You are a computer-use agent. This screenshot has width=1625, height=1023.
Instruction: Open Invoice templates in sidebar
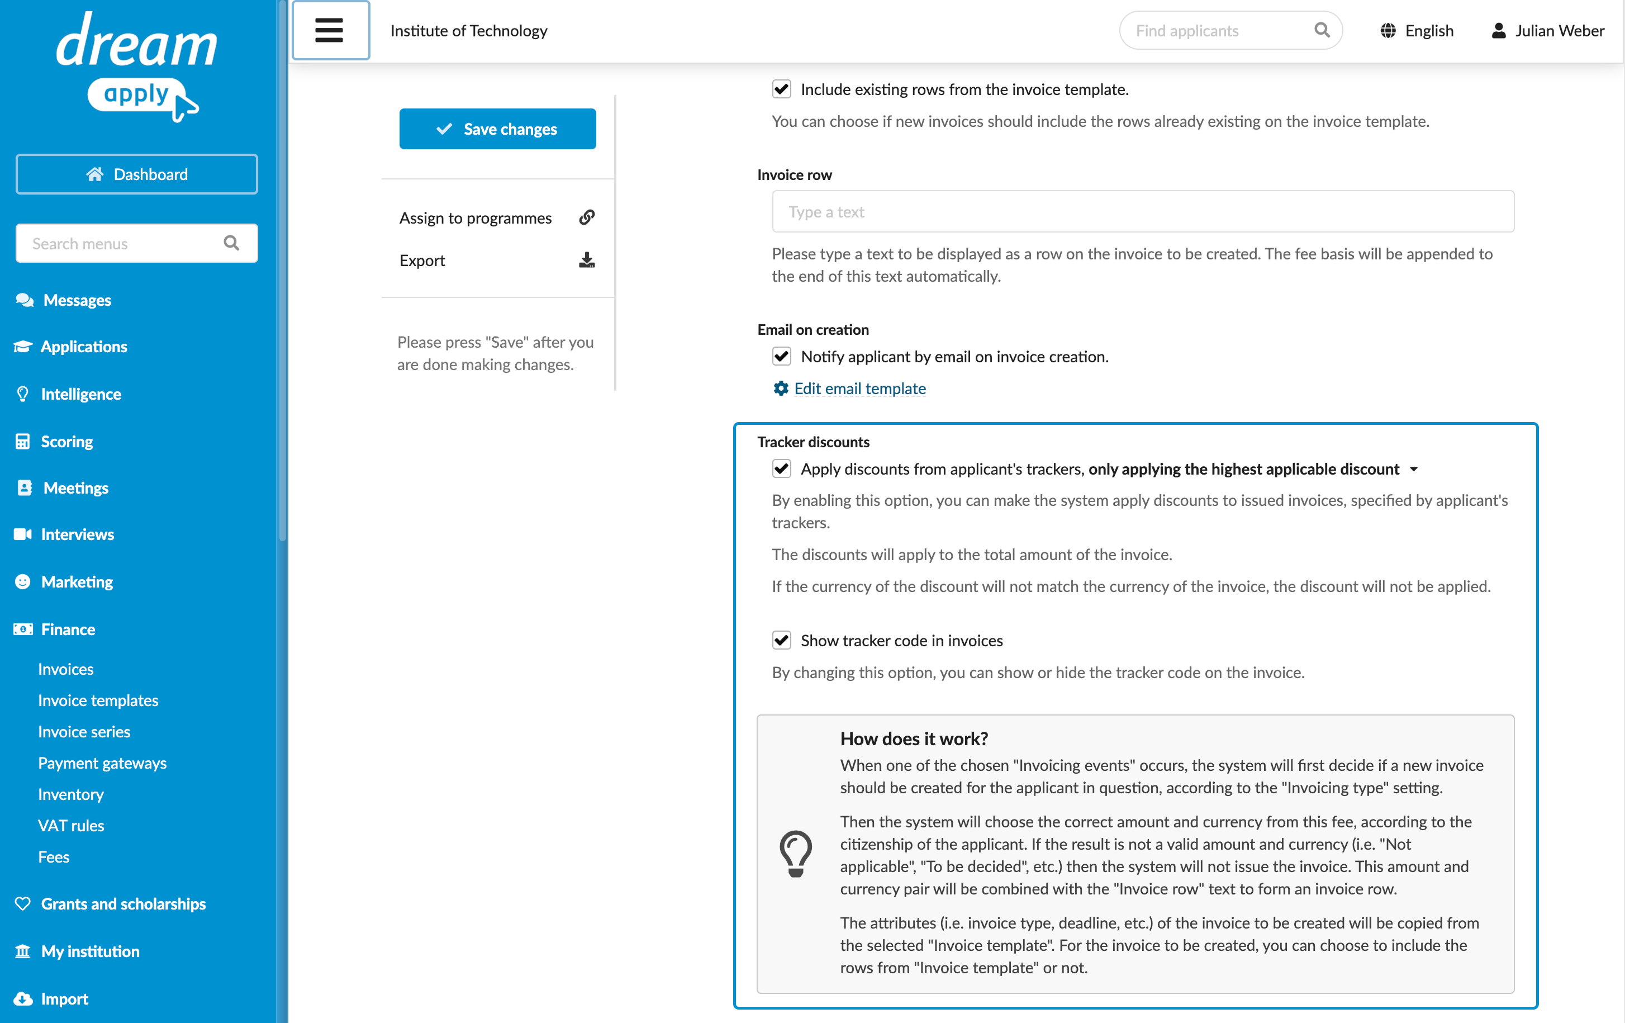[98, 700]
